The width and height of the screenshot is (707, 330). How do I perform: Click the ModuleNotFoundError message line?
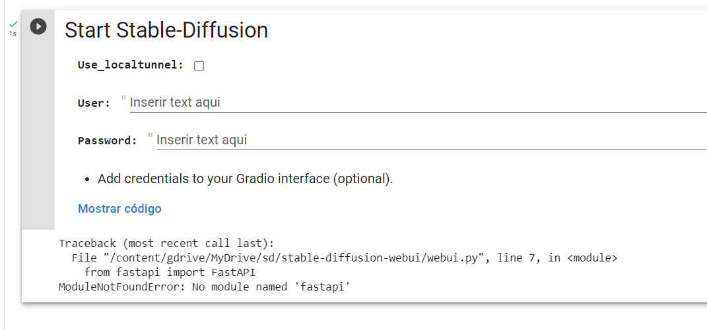(205, 287)
